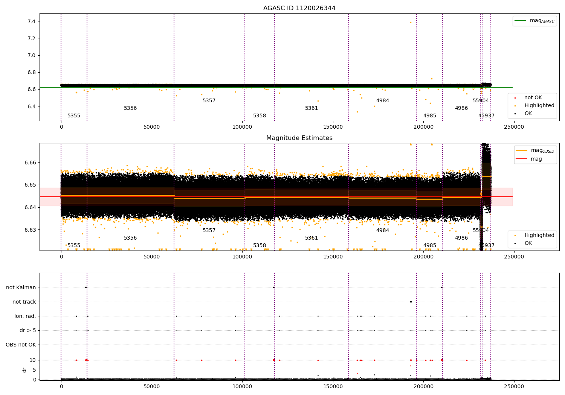Click OBSID label 5358 in Magnitude Estimates panel
Image resolution: width=565 pixels, height=395 pixels.
tap(260, 246)
